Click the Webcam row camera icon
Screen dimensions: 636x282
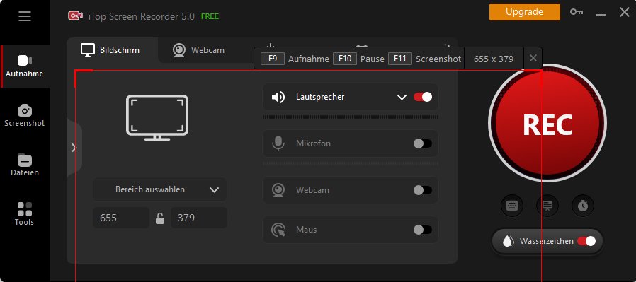(278, 190)
